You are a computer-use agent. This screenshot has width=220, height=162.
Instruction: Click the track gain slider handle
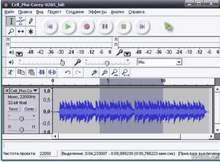(x=21, y=119)
